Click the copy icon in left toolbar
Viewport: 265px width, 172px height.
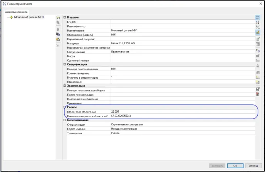point(58,34)
